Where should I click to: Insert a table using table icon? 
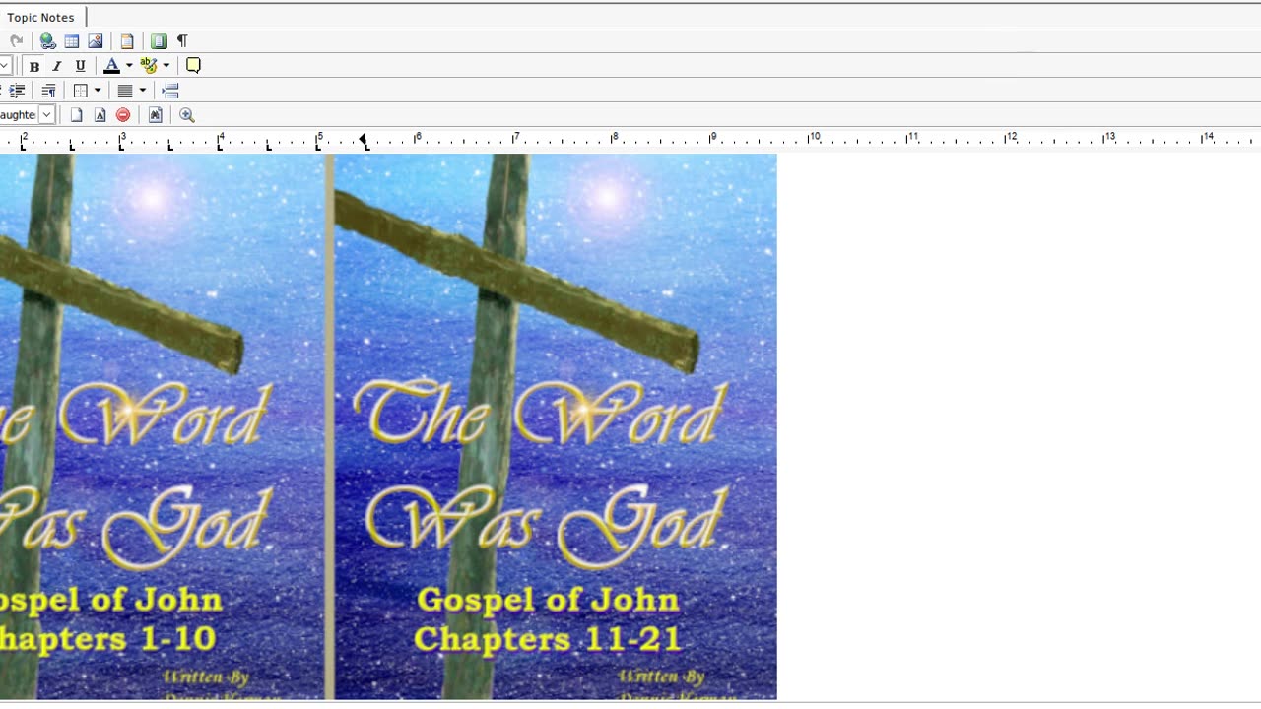(72, 41)
